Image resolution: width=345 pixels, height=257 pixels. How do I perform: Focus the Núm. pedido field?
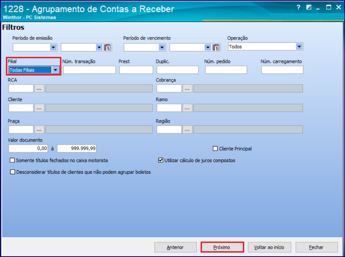pos(226,70)
